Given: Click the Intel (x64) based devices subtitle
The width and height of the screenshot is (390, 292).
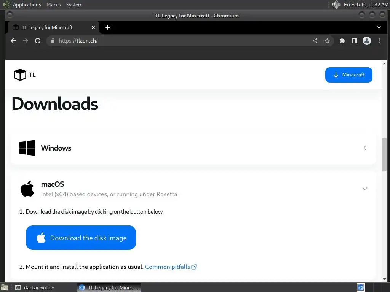Looking at the screenshot, I should [x=109, y=194].
